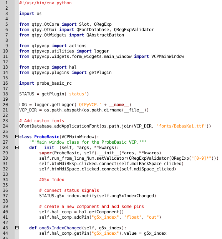This screenshot has height=239, width=222.
Task: Click '__name__' on line 20
Action: (x=119, y=105)
